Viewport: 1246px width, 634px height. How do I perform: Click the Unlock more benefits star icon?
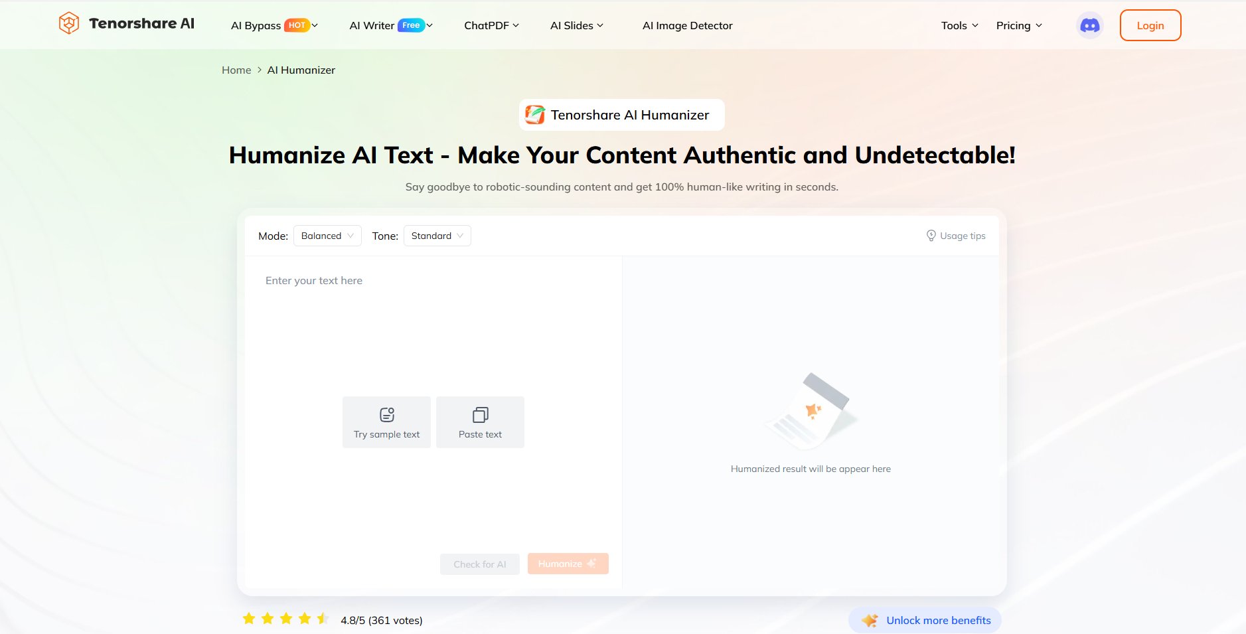[x=869, y=621]
